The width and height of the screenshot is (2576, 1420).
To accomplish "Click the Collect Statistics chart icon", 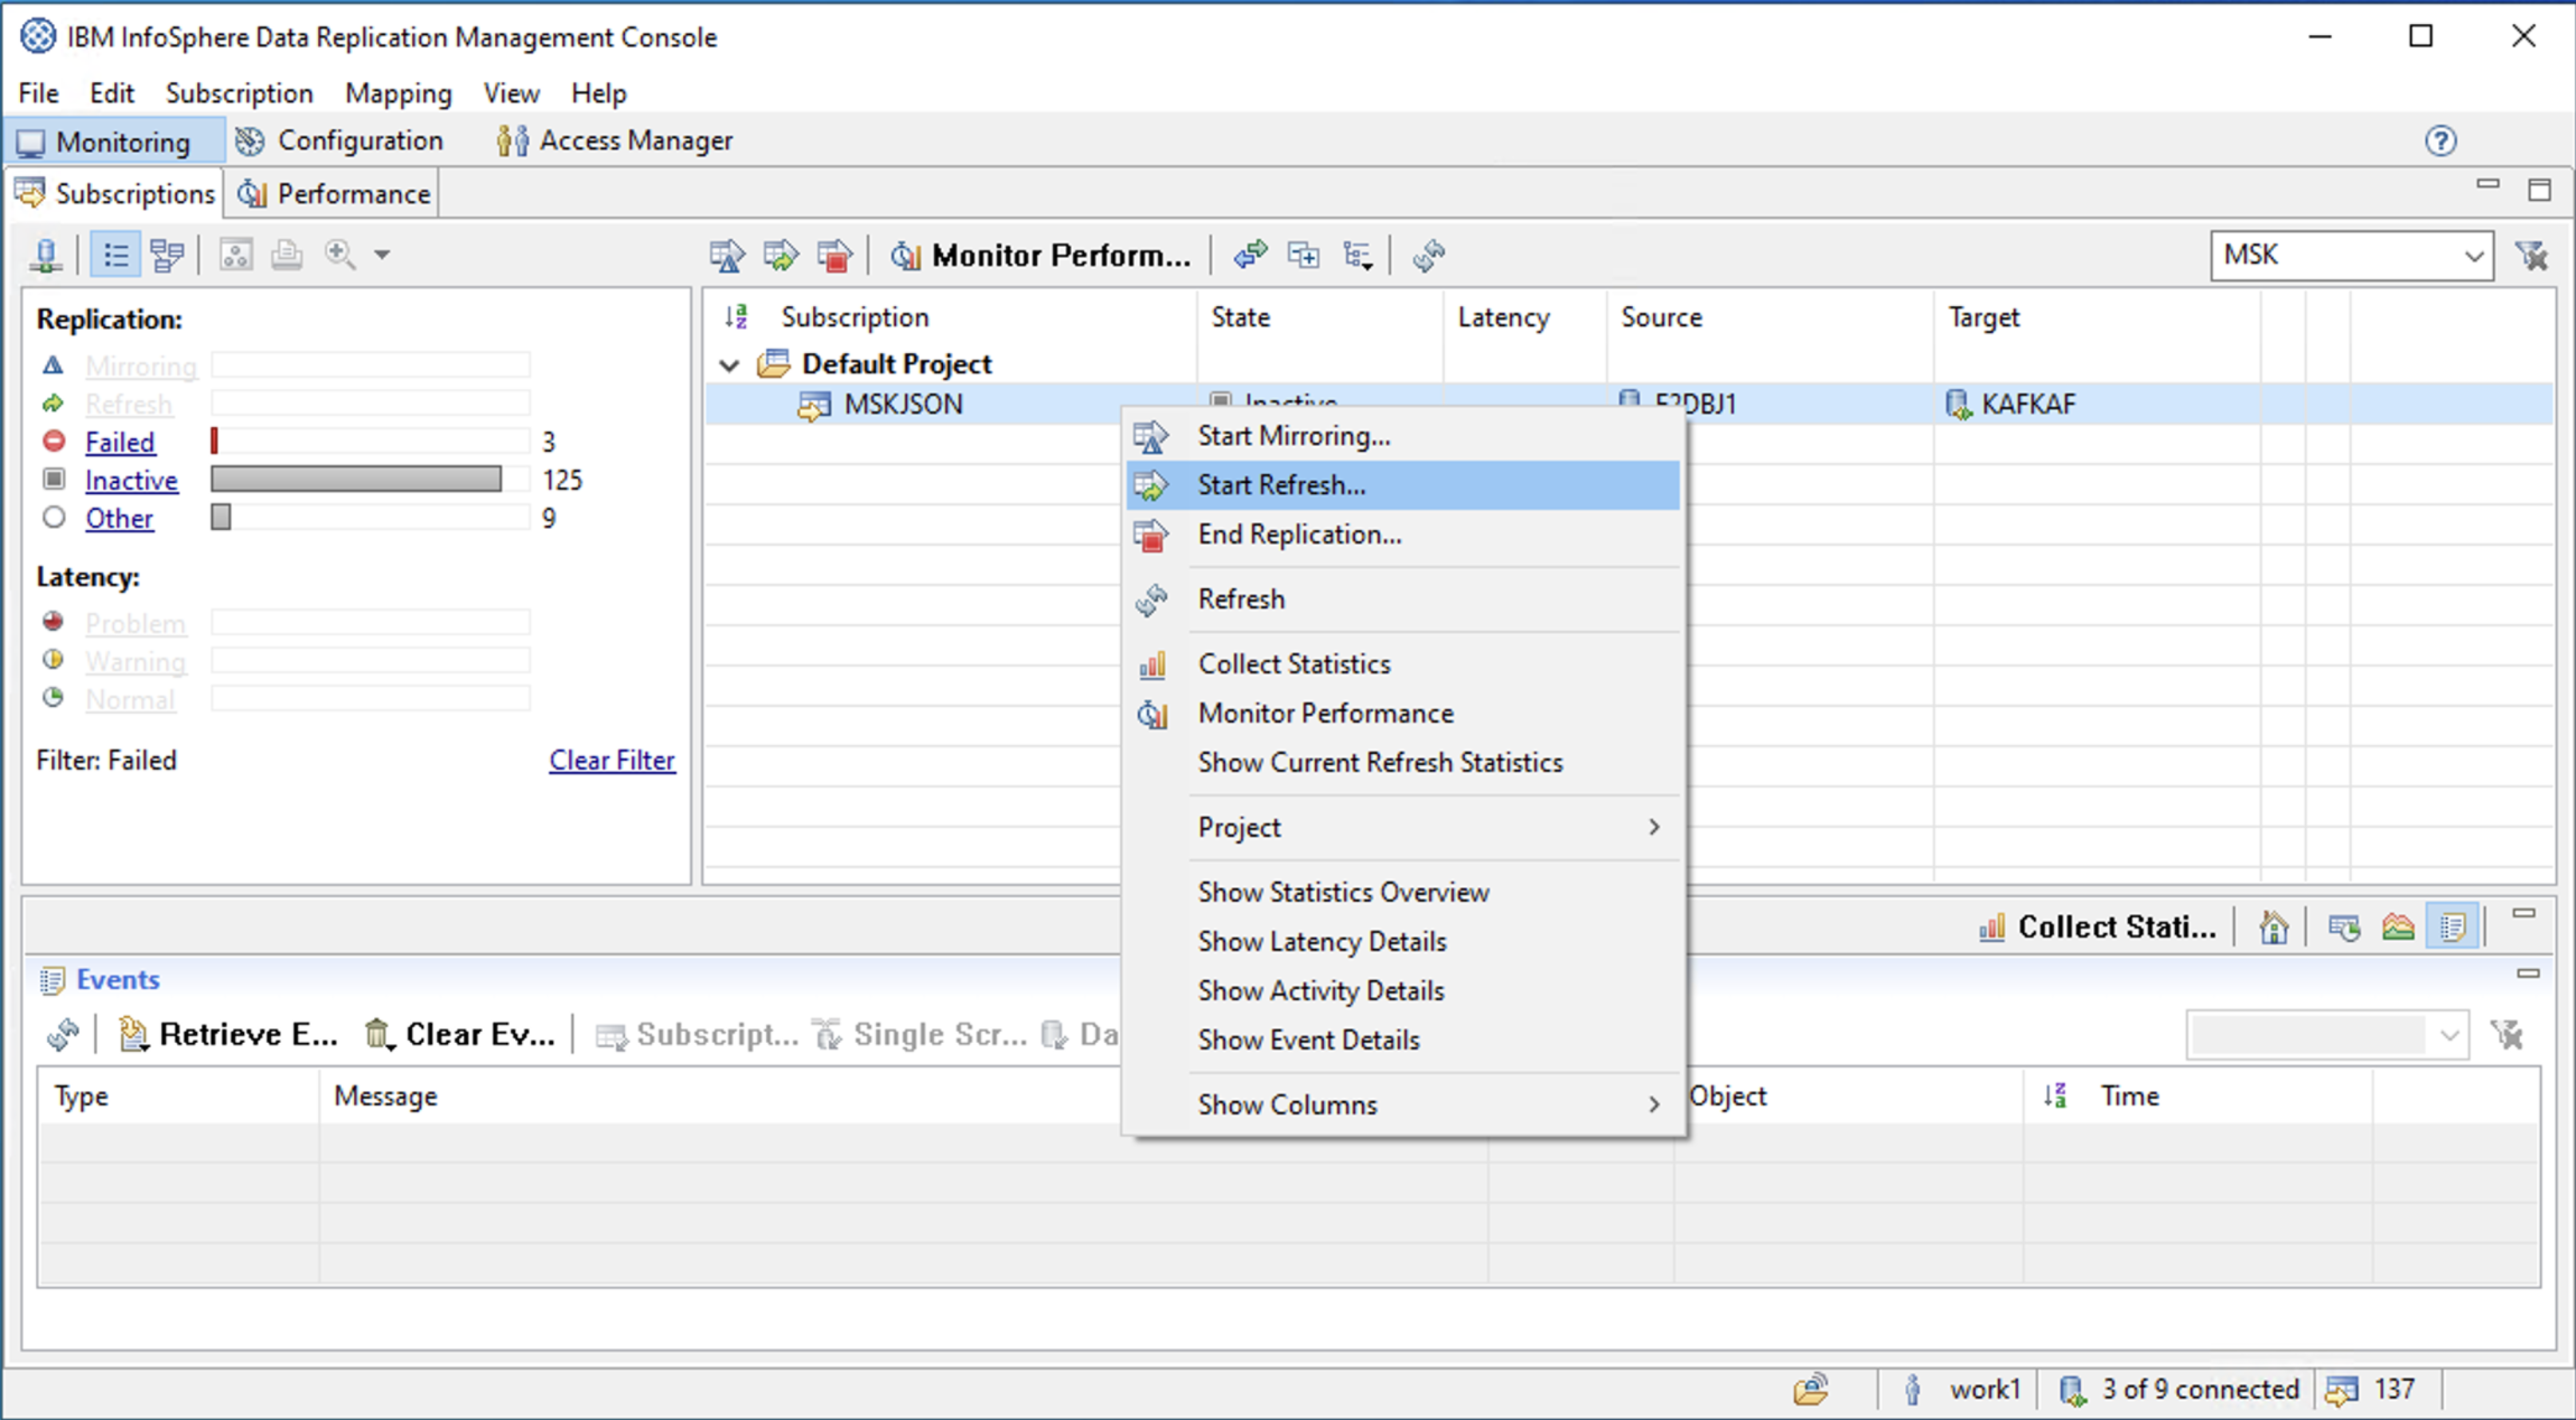I will pos(1991,927).
